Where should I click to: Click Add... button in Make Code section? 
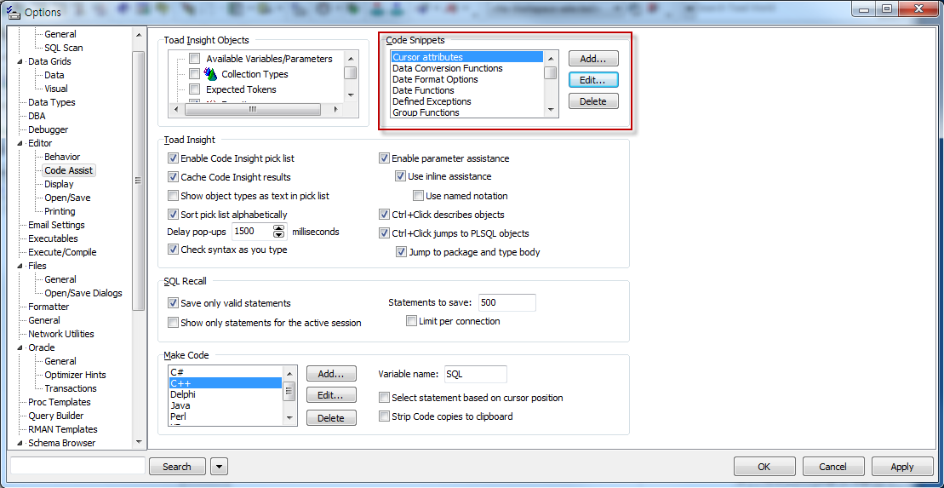tap(330, 374)
